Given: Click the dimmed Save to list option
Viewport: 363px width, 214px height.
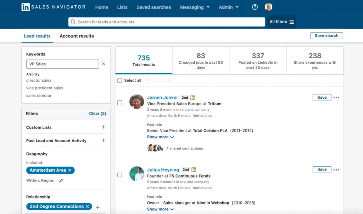Looking at the screenshot, I should [160, 81].
